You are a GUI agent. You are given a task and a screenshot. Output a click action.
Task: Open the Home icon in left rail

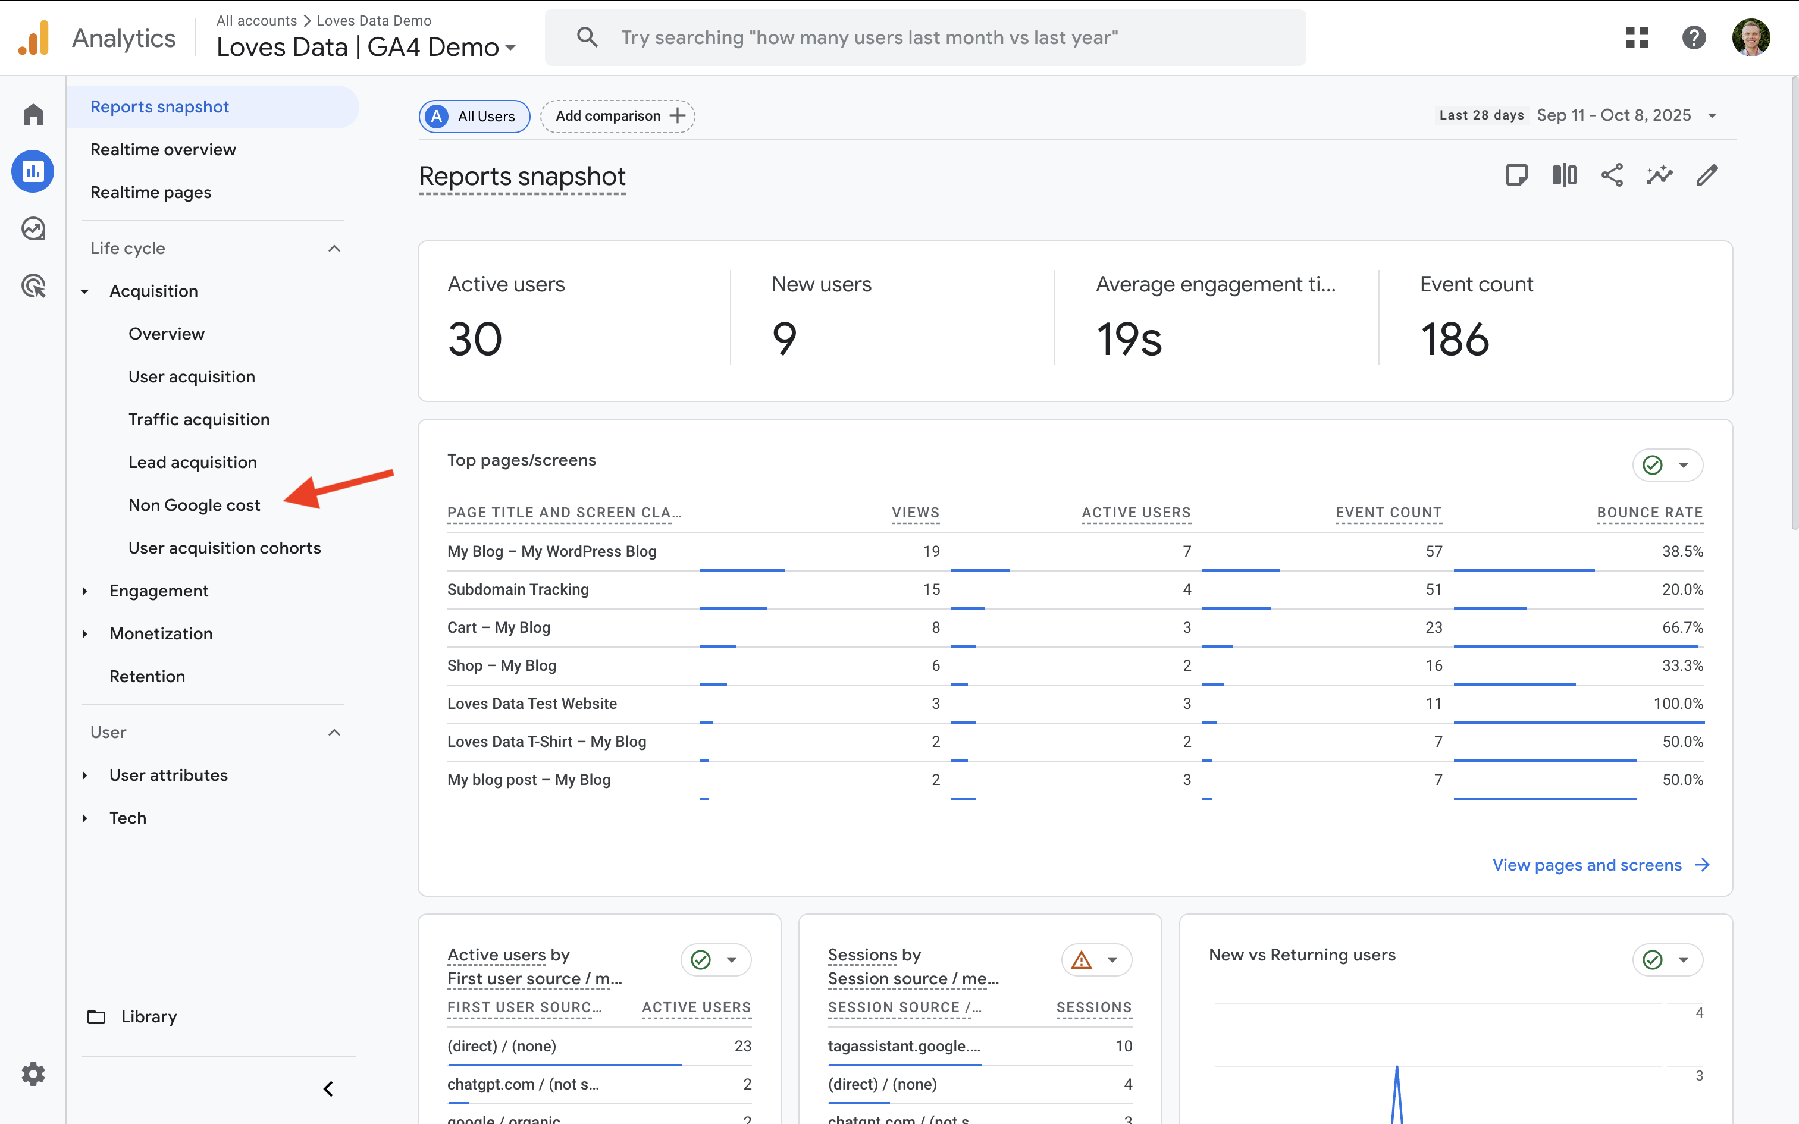coord(33,114)
